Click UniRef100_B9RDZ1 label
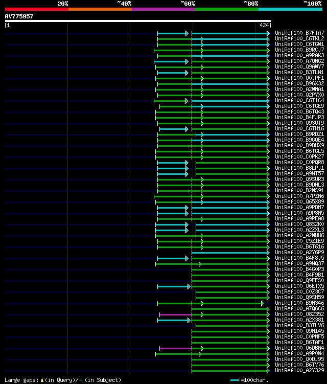The height and width of the screenshot is (384, 327). (x=299, y=134)
